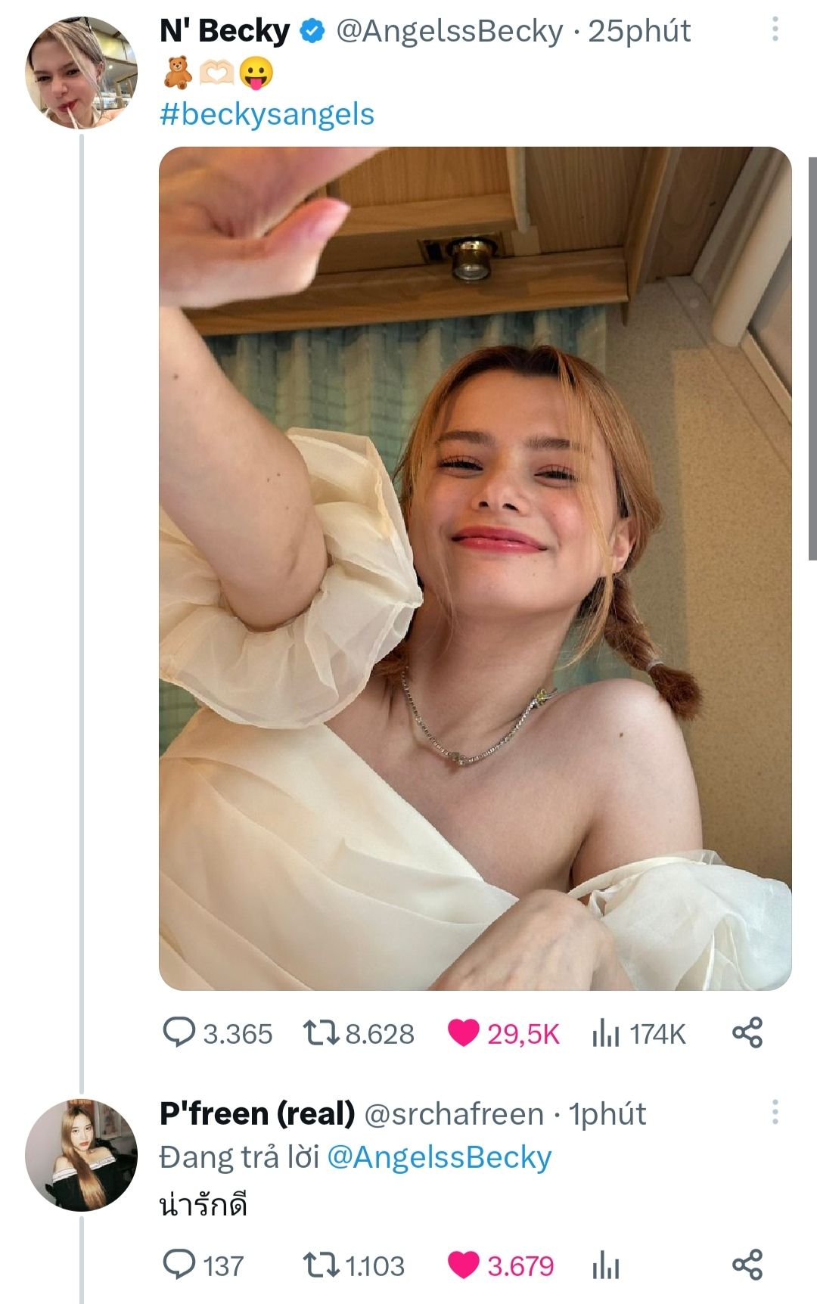Unlike P'freen's reply heart icon
Viewport: 817px width, 1304px height.
463,1265
